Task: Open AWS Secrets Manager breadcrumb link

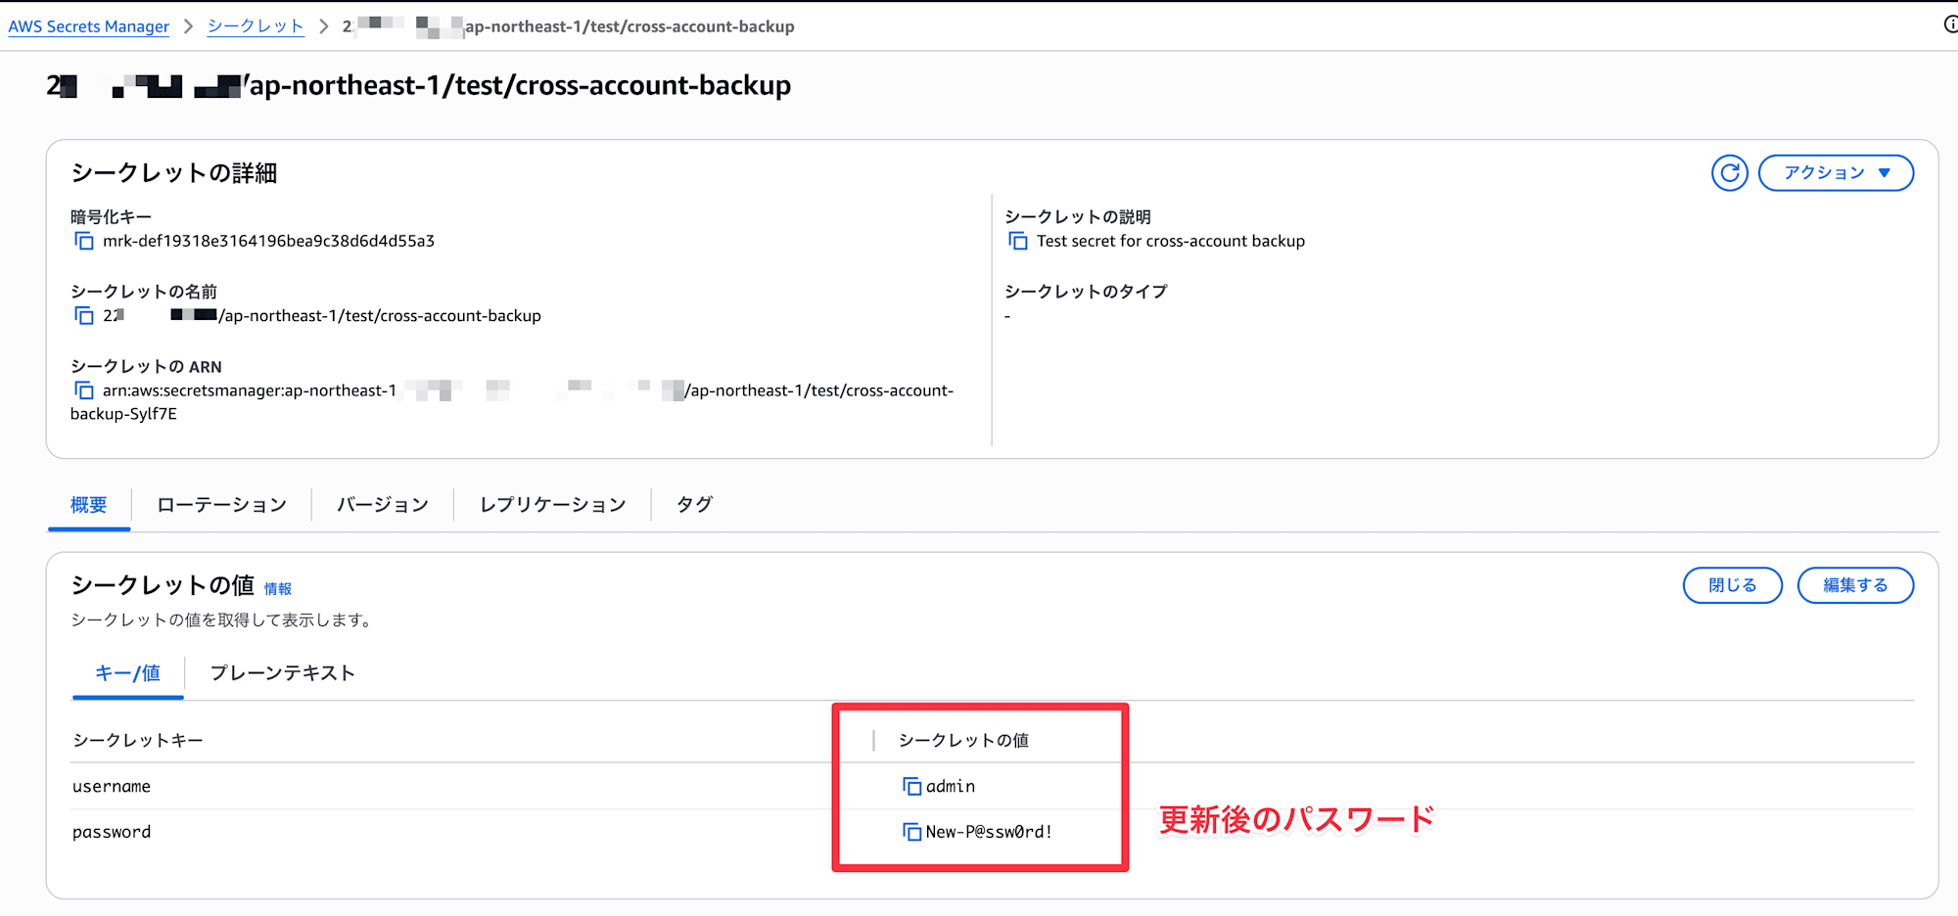Action: coord(89,26)
